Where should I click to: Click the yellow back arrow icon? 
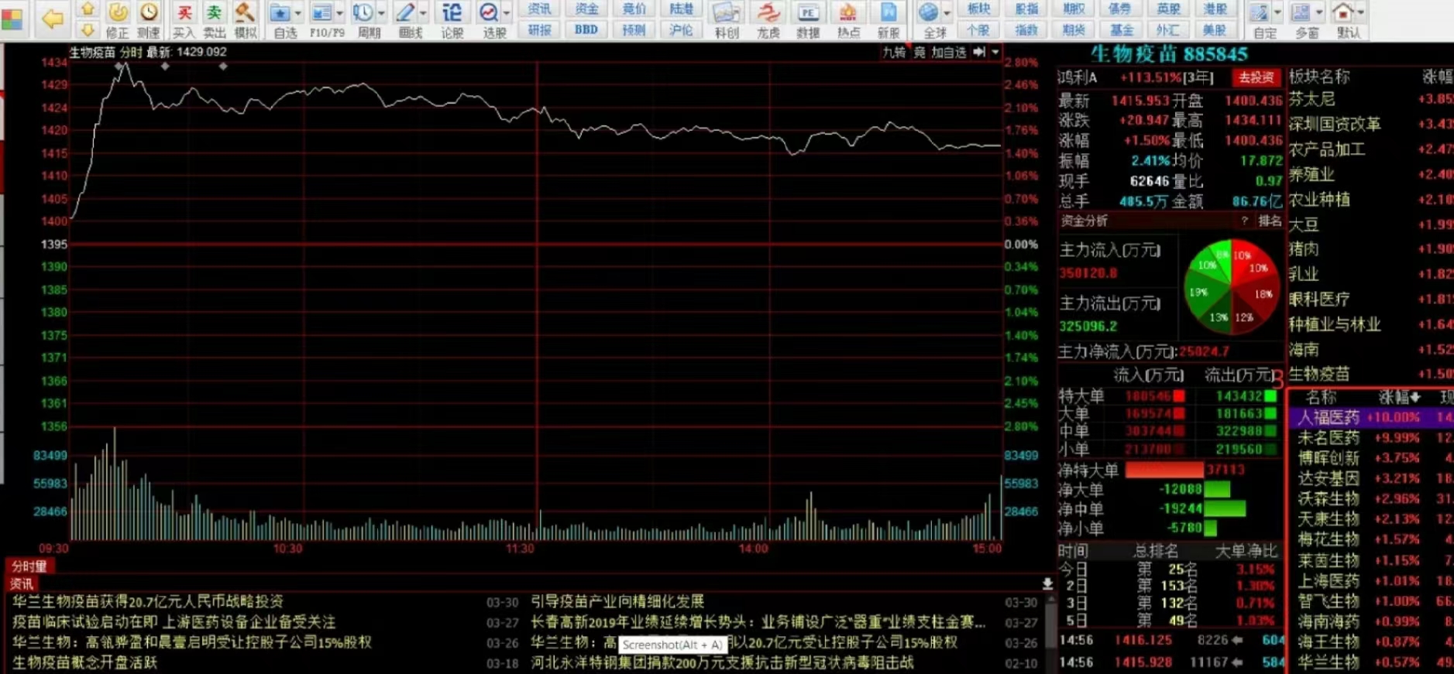[x=52, y=19]
